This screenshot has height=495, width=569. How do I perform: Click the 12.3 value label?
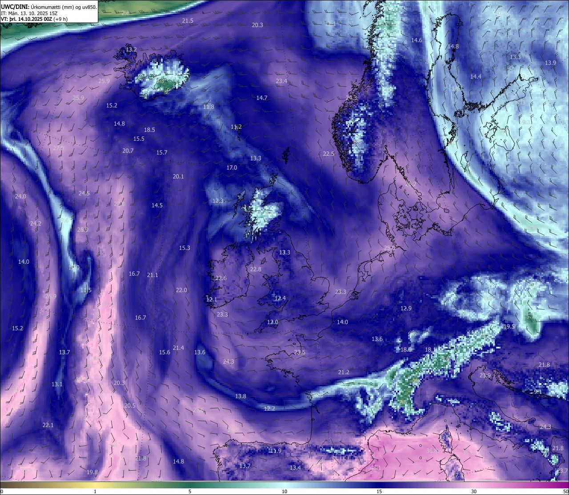pyautogui.click(x=218, y=201)
